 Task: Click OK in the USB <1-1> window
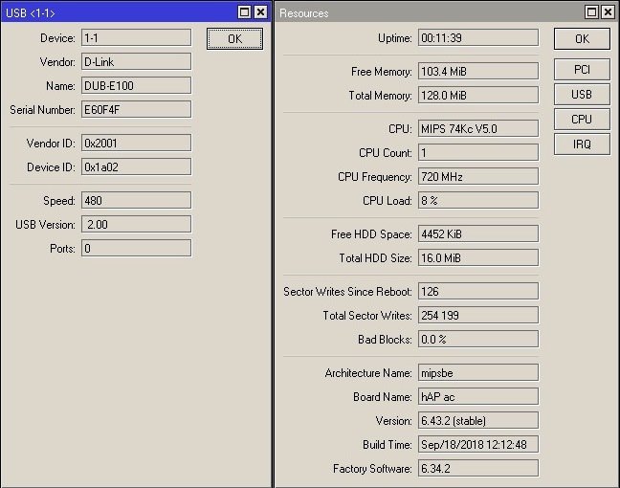(234, 39)
